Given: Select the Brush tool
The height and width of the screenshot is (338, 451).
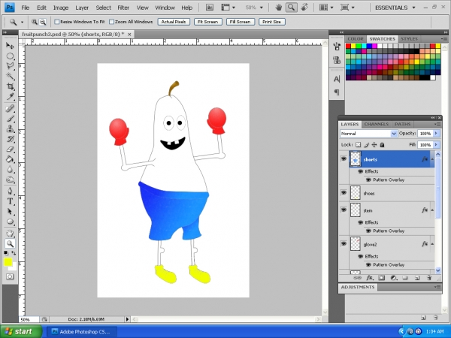Looking at the screenshot, I should click(10, 119).
